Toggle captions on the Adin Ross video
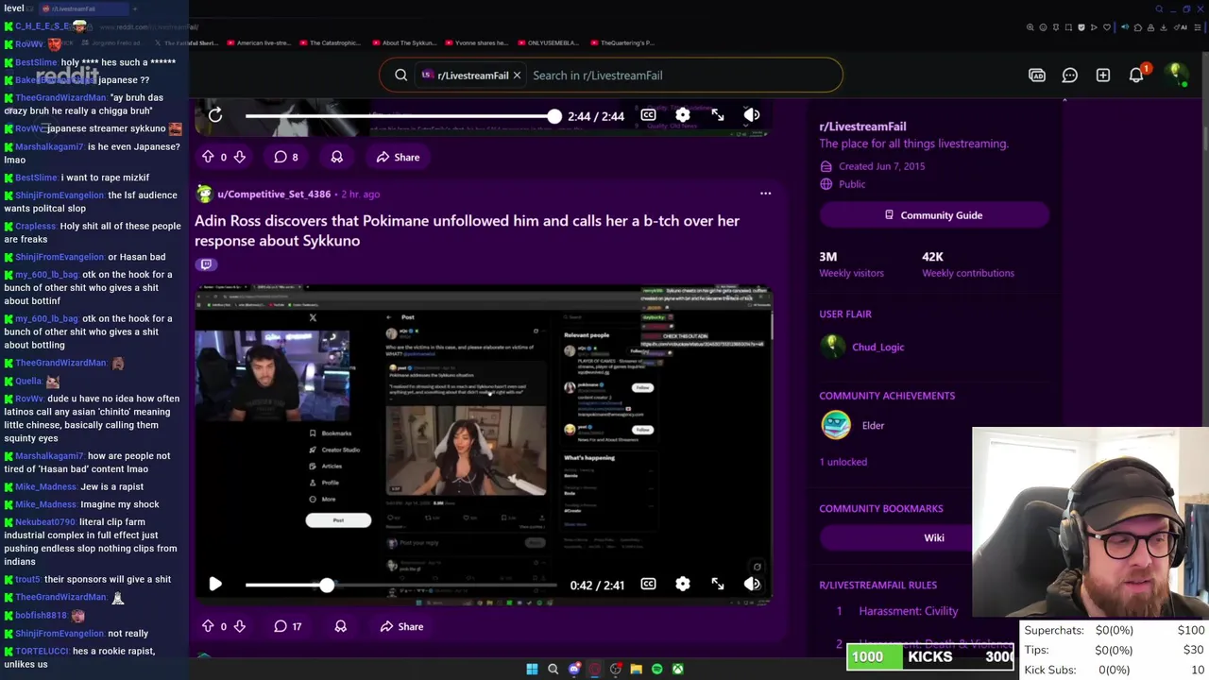This screenshot has height=680, width=1209. pos(648,585)
